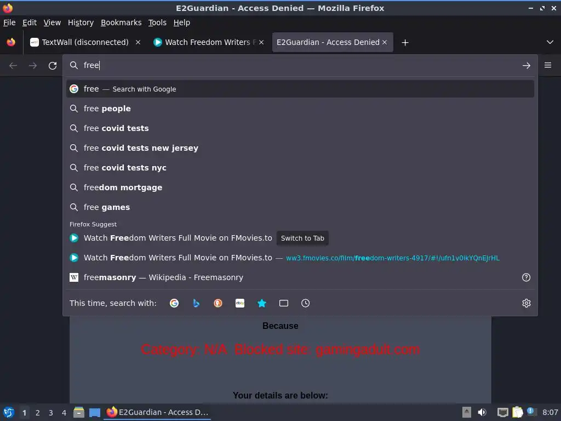Click the magnifier icon in the address bar

pos(74,65)
